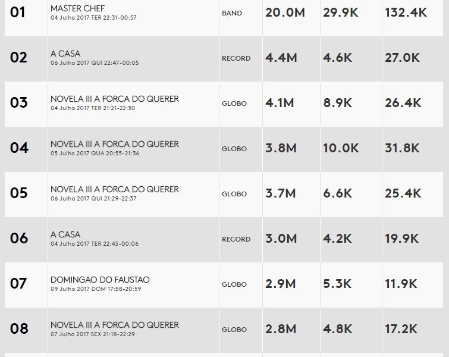Click the 6.6K value in row 05
The width and height of the screenshot is (449, 357).
pos(337,193)
